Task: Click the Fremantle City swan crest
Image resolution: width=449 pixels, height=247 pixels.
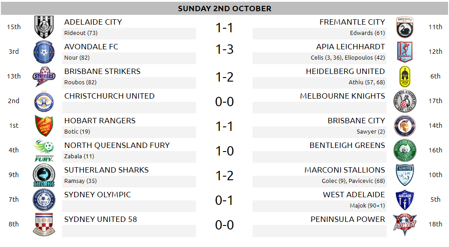Action: [405, 27]
